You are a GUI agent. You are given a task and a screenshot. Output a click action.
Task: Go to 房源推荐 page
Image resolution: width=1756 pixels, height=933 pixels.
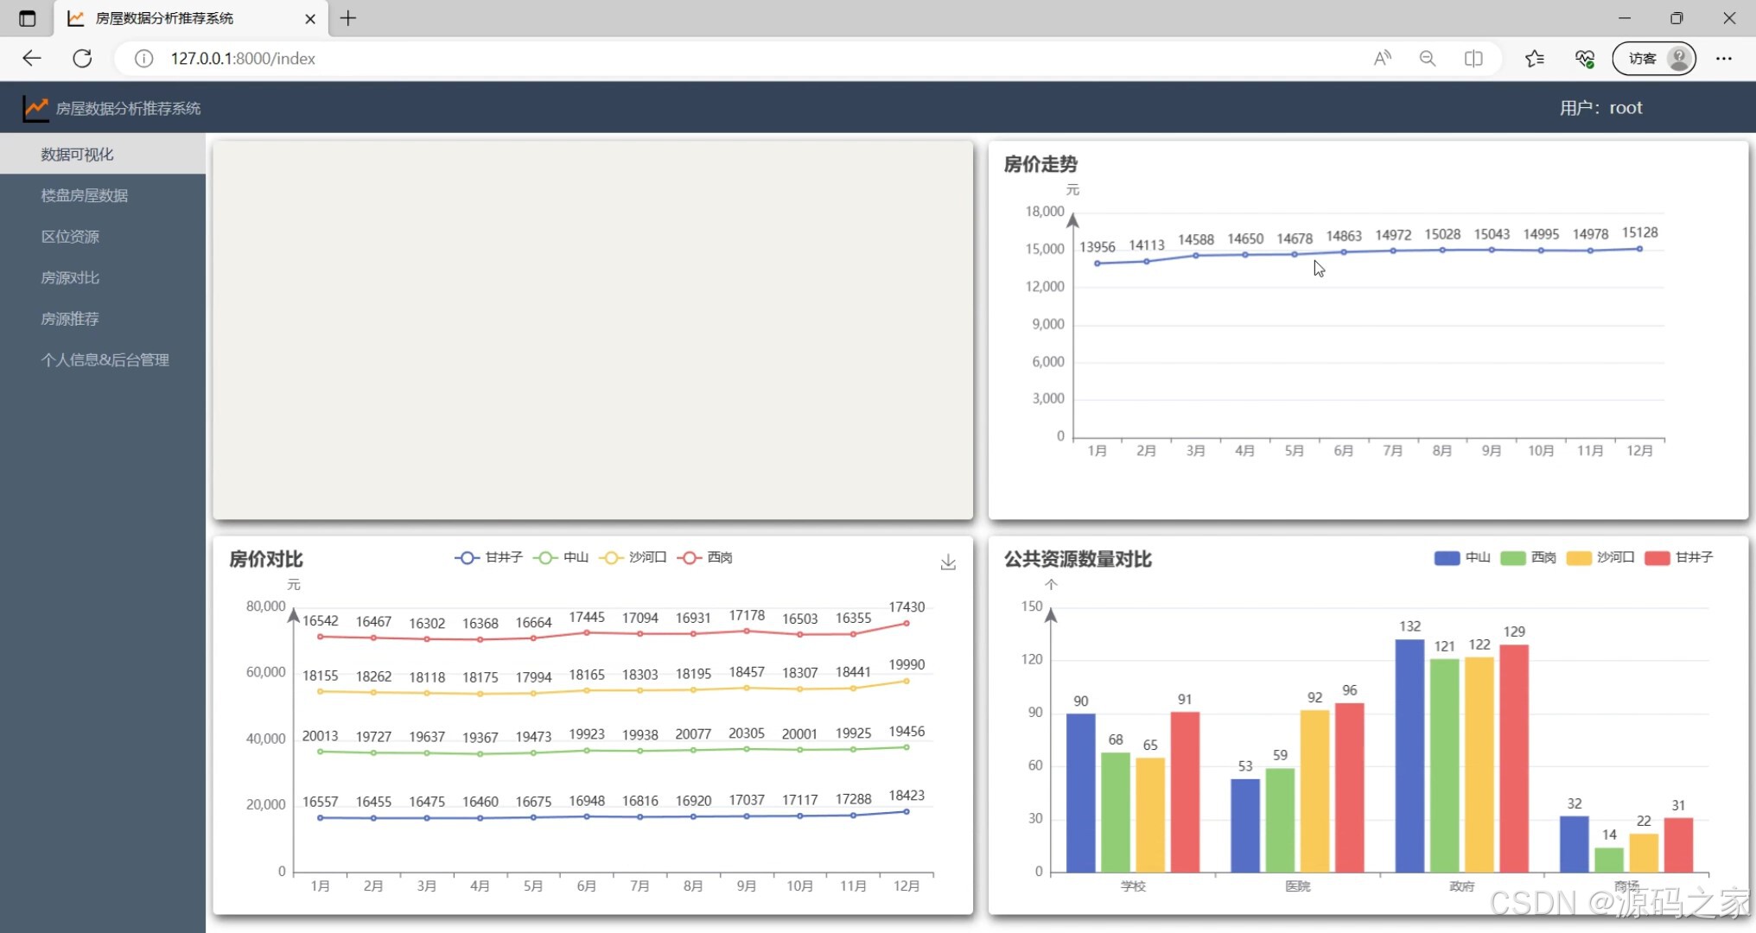click(x=70, y=319)
